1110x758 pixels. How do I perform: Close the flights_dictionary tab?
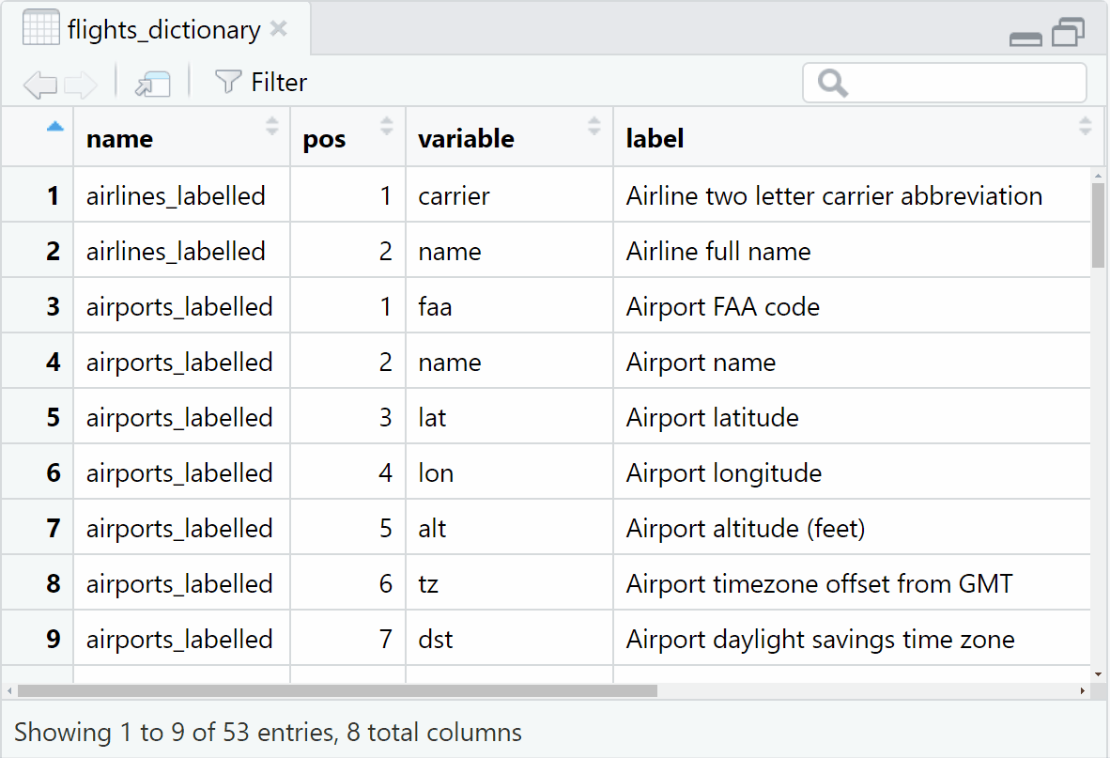[279, 29]
